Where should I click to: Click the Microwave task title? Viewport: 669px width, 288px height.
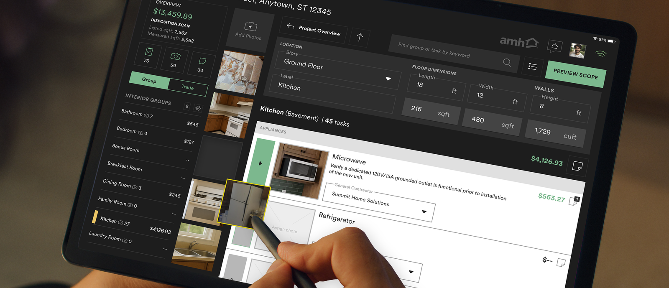(x=349, y=159)
